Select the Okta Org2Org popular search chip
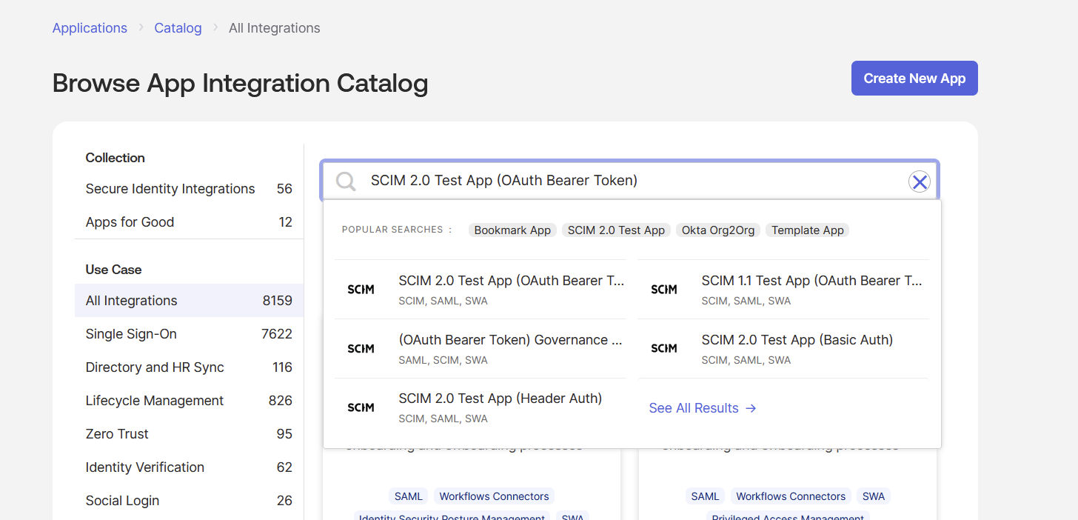This screenshot has height=520, width=1078. [717, 230]
